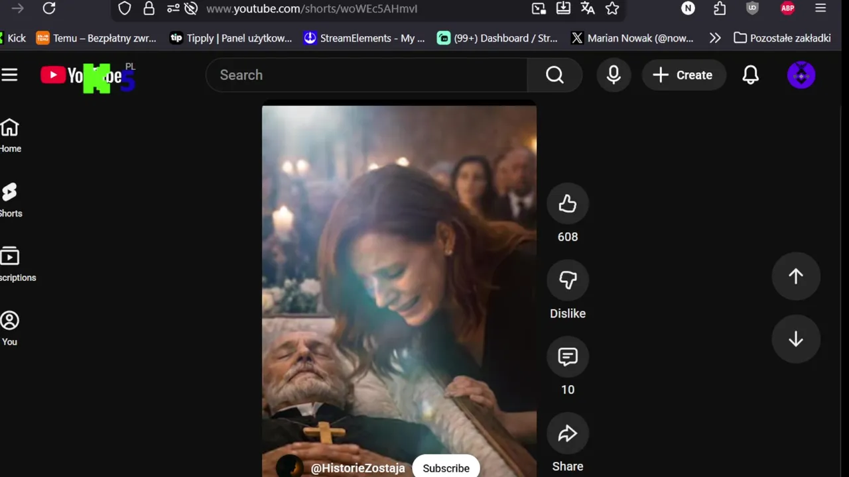The image size is (849, 477).
Task: Click the blocked autoplay icon in address bar
Action: point(191,9)
